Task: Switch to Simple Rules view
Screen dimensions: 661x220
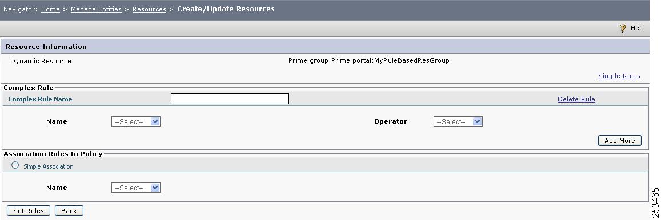Action: tap(619, 76)
